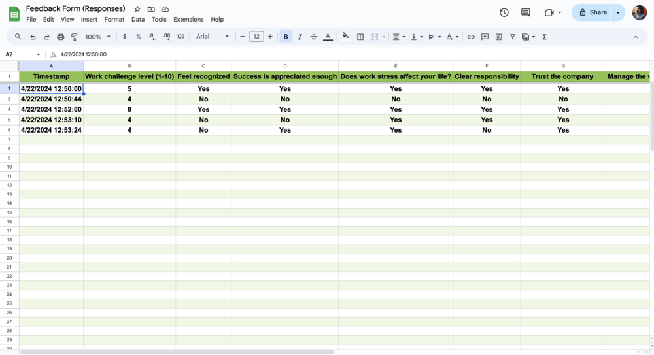Toggle italic formatting
The width and height of the screenshot is (654, 355).
(300, 37)
